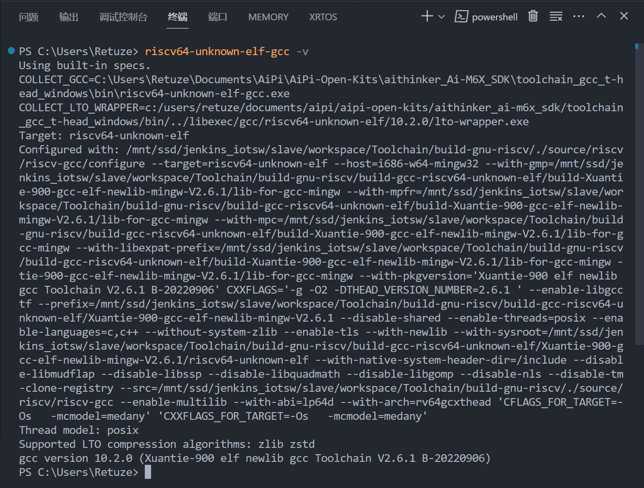Expand the new terminal profile dropdown arrow
Screen dimensions: 644x488
click(x=442, y=17)
